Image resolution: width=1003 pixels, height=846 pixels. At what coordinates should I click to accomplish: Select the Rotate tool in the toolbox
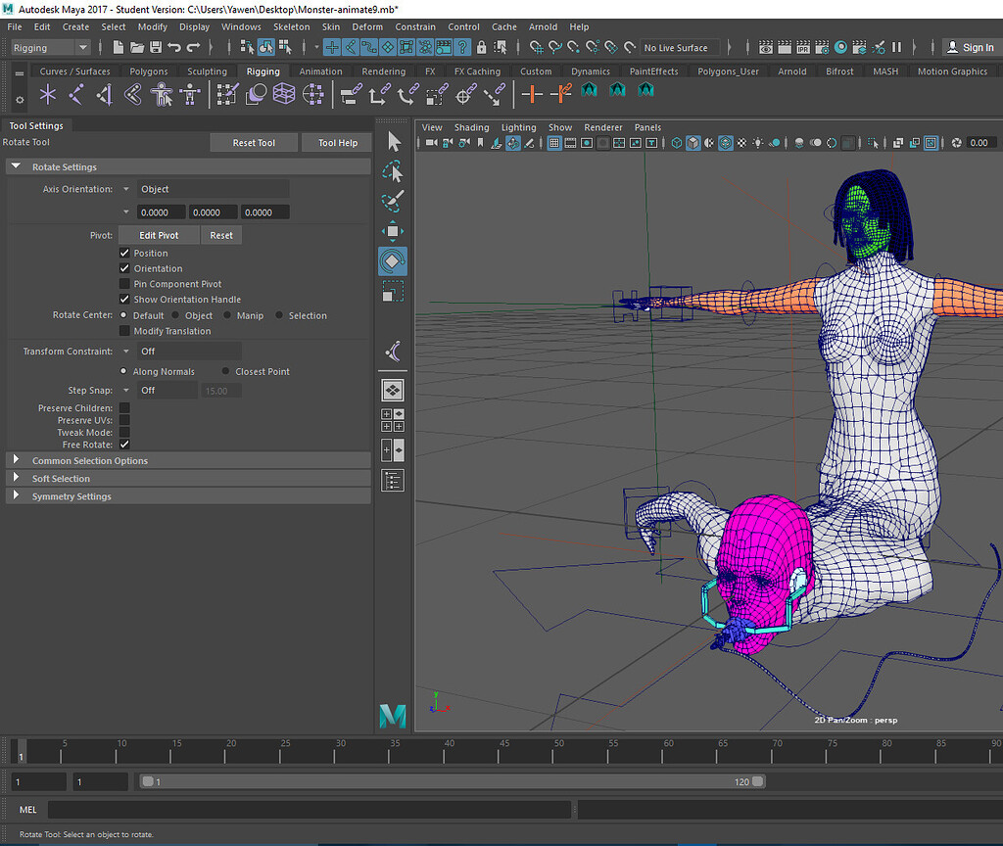(x=393, y=260)
